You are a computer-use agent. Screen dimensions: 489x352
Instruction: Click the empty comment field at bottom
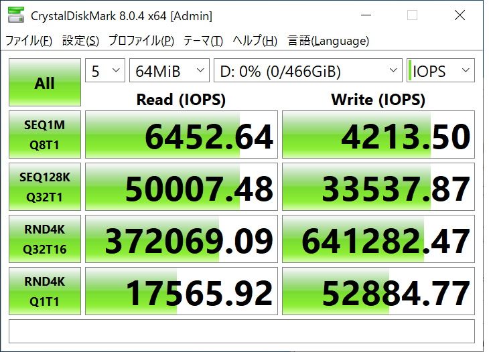[x=242, y=331]
